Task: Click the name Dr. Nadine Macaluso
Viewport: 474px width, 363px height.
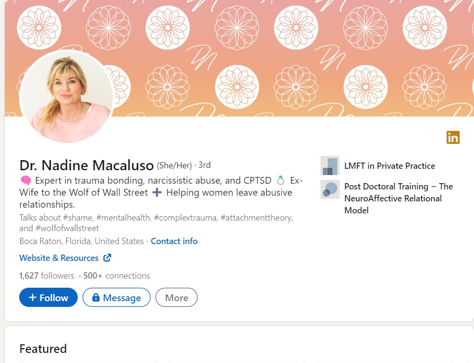Action: coord(86,165)
